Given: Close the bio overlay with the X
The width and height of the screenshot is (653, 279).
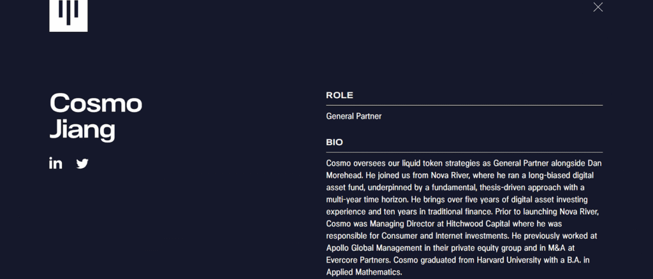Looking at the screenshot, I should coord(598,7).
